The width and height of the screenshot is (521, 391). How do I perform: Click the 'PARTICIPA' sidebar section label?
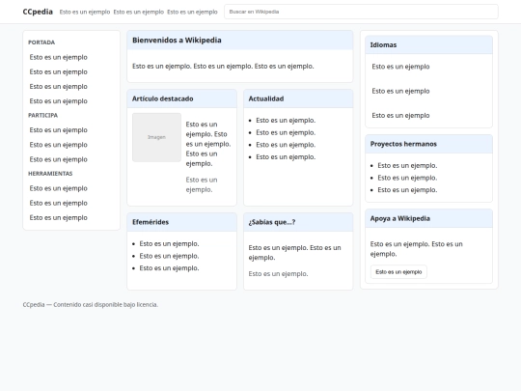(42, 115)
